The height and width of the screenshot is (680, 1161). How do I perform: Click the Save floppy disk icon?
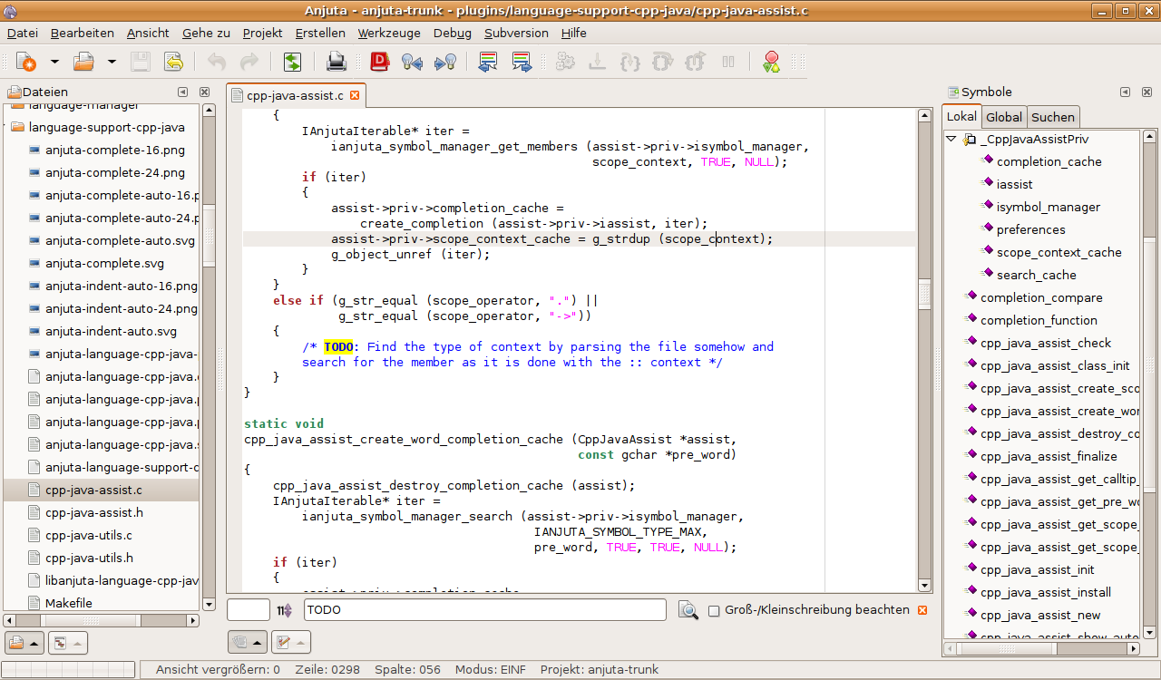pyautogui.click(x=140, y=62)
